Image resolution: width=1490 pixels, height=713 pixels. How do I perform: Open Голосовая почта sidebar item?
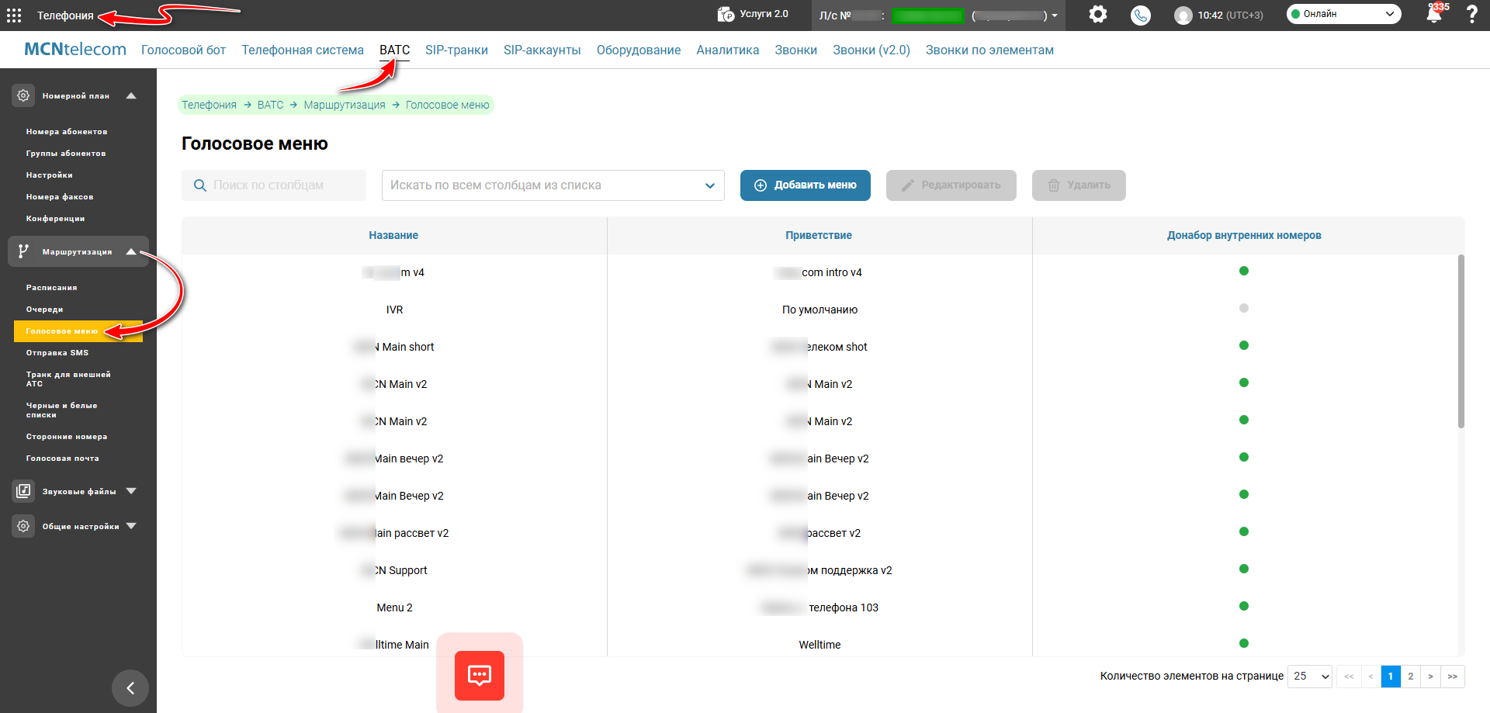(x=62, y=459)
